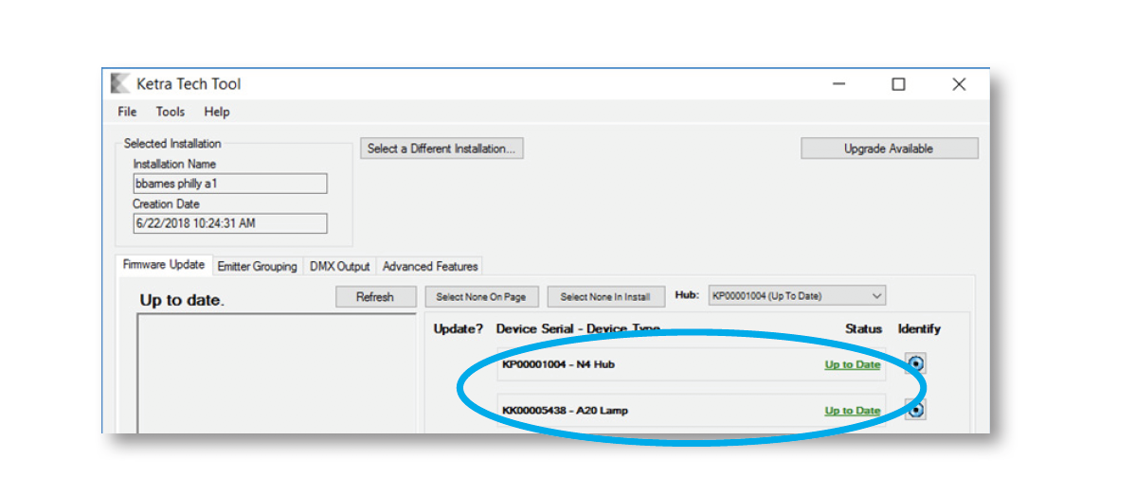This screenshot has height=494, width=1135.
Task: Click Select None In Install button
Action: point(605,296)
